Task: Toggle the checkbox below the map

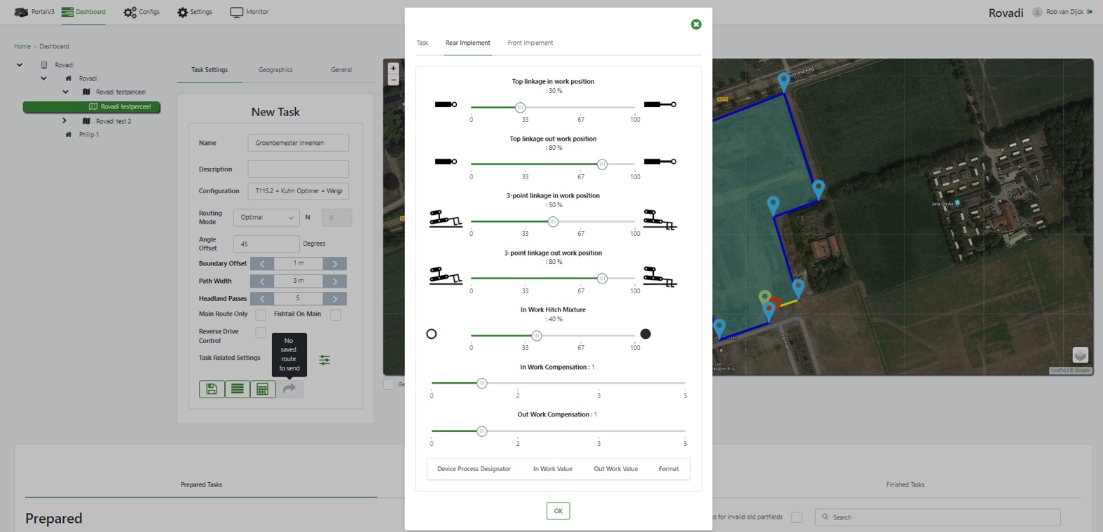Action: (x=389, y=384)
